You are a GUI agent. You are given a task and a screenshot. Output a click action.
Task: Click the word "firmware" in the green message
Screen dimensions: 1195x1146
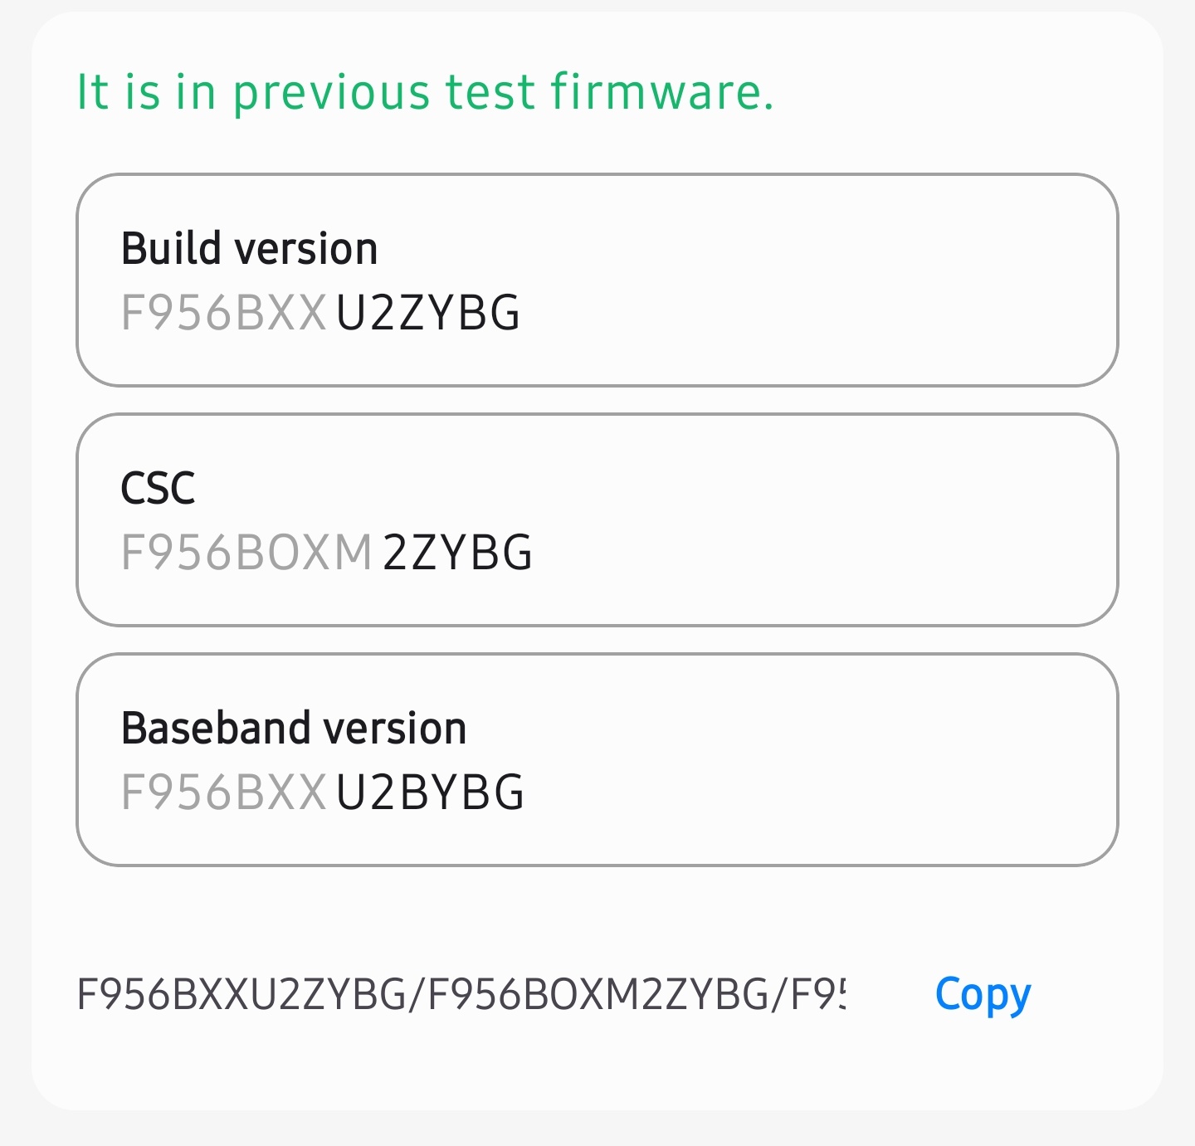[x=661, y=92]
